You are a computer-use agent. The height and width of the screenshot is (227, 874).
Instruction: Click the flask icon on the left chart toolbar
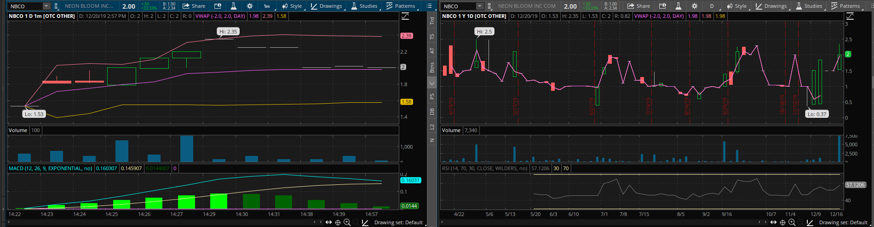pyautogui.click(x=234, y=6)
